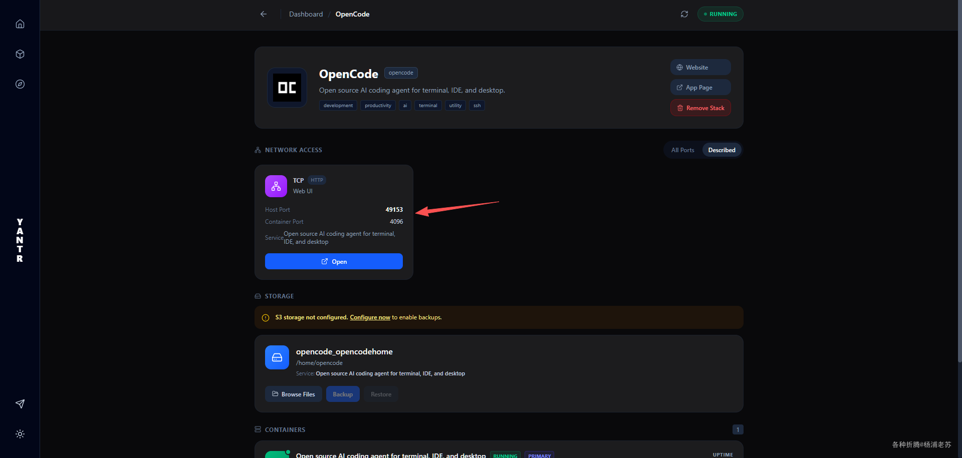Image resolution: width=962 pixels, height=458 pixels.
Task: Select host port value 49153
Action: pyautogui.click(x=394, y=210)
